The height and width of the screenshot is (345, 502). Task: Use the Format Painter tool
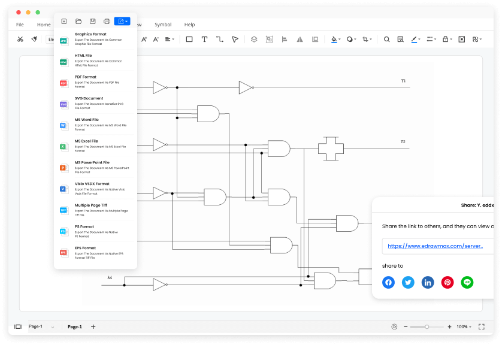35,39
